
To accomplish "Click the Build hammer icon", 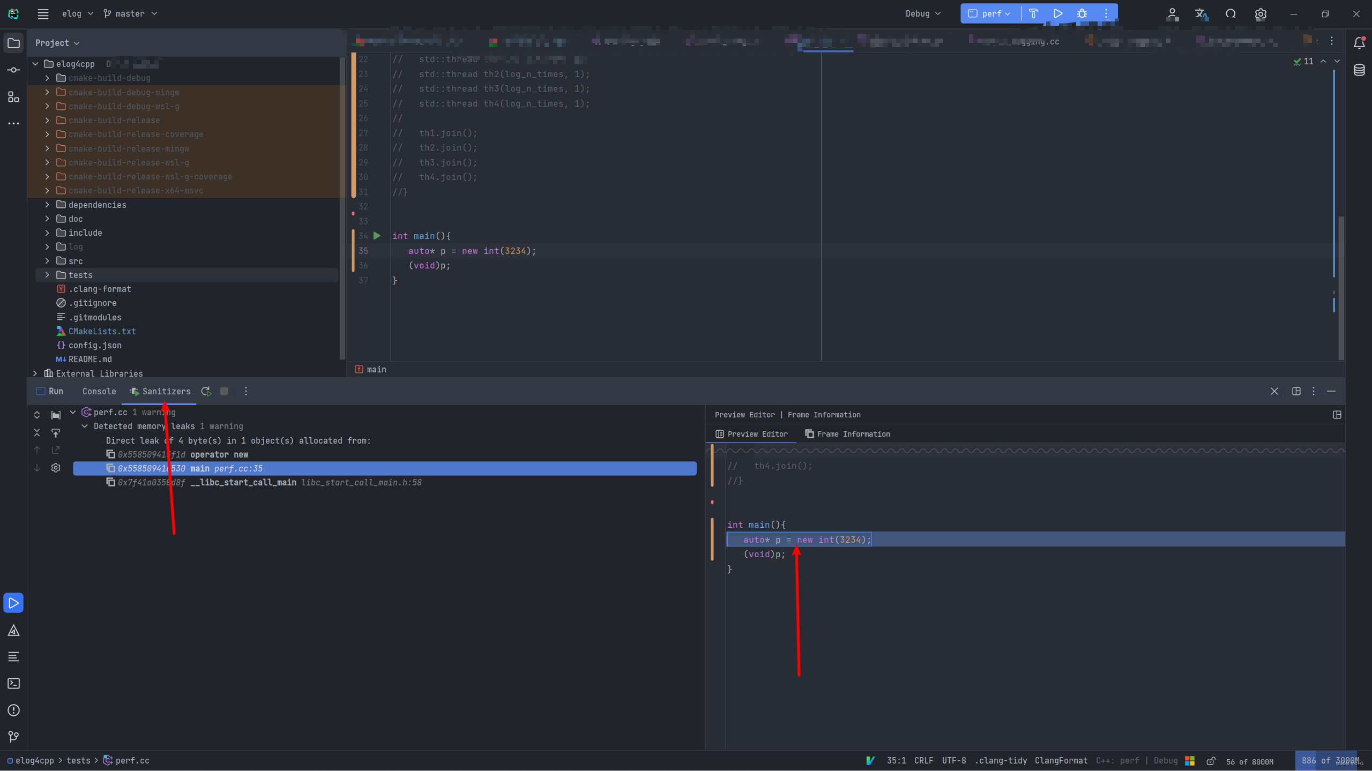I will [x=1034, y=13].
